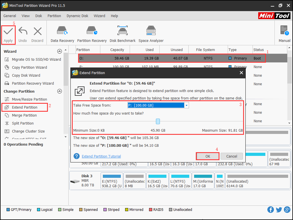Open the Disk menu
Viewport: 293px width, 220px height.
[39, 16]
